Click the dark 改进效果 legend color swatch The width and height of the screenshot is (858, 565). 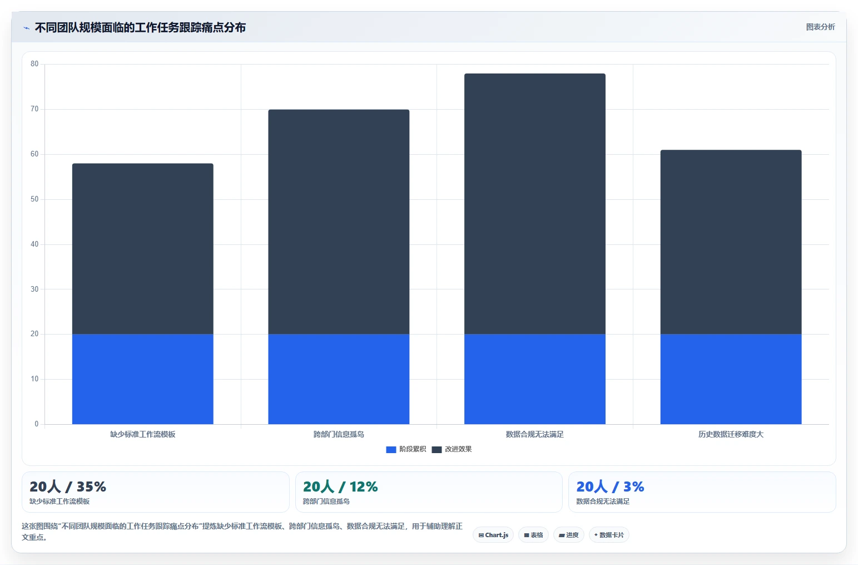click(437, 450)
